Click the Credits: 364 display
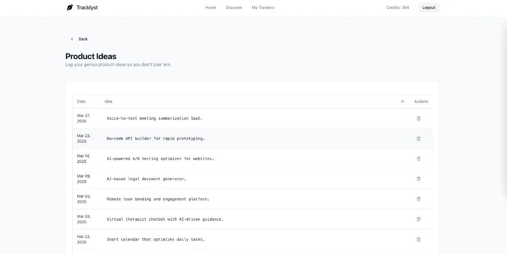This screenshot has height=254, width=507. 397,7
